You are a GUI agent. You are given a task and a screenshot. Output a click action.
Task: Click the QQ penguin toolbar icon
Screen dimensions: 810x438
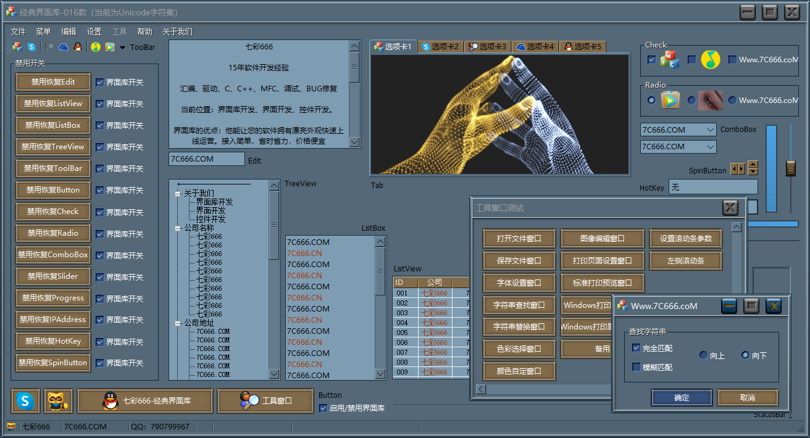78,47
